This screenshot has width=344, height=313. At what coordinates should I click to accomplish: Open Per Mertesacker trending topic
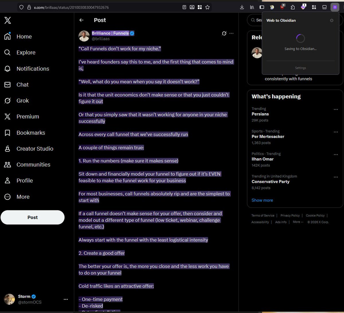pos(268,136)
